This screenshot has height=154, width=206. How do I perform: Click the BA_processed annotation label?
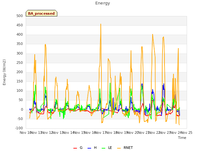coord(42,13)
